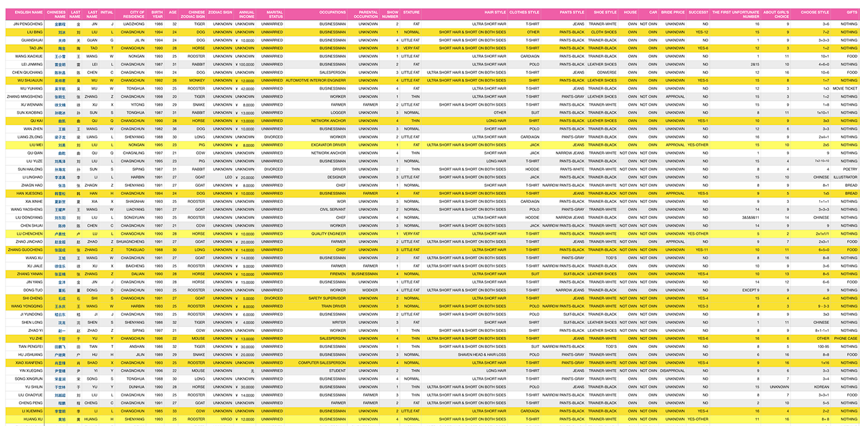Click the ENGLISH NAME column header
This screenshot has width=860, height=426.
coord(28,12)
